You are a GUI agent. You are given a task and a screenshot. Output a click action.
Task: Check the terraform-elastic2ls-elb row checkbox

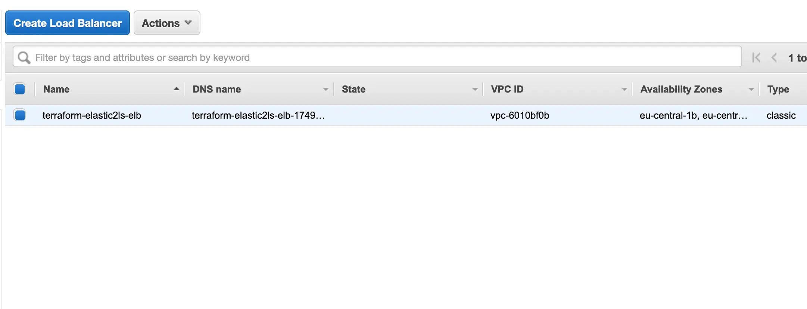pyautogui.click(x=20, y=115)
